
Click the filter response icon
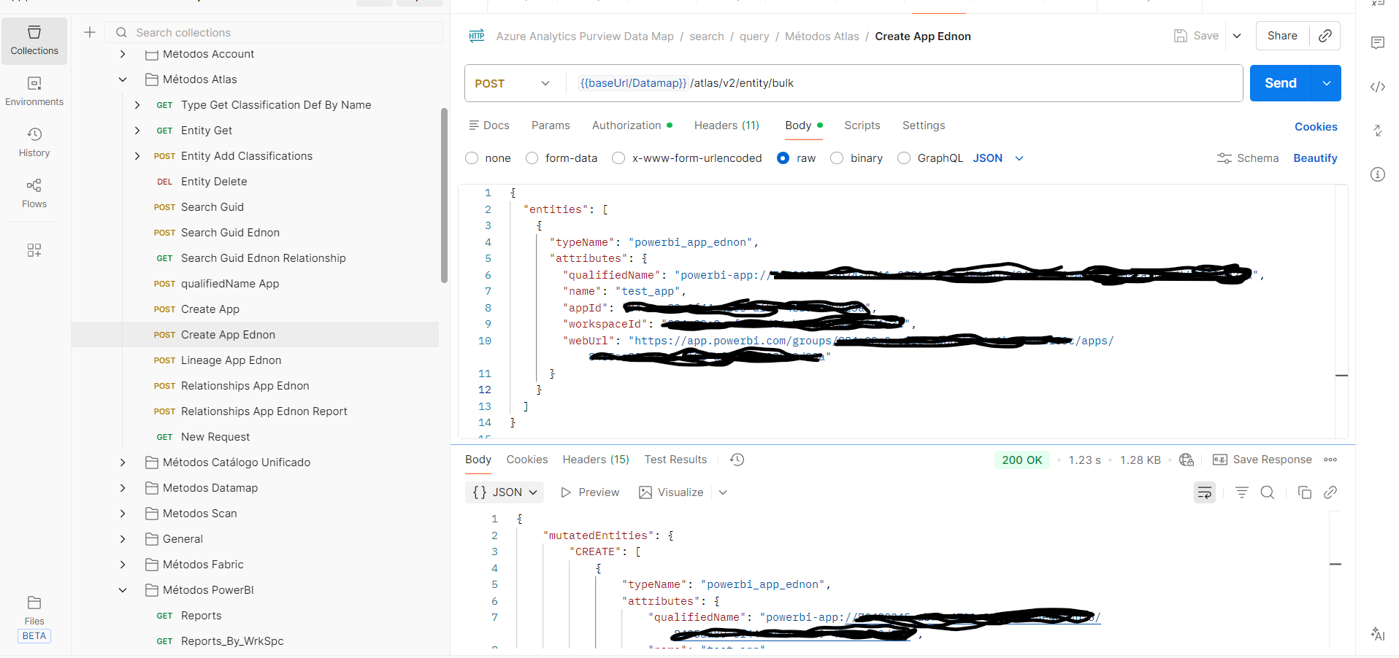coord(1241,492)
